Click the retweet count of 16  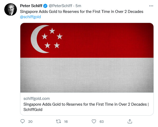pyautogui.click(x=66, y=121)
